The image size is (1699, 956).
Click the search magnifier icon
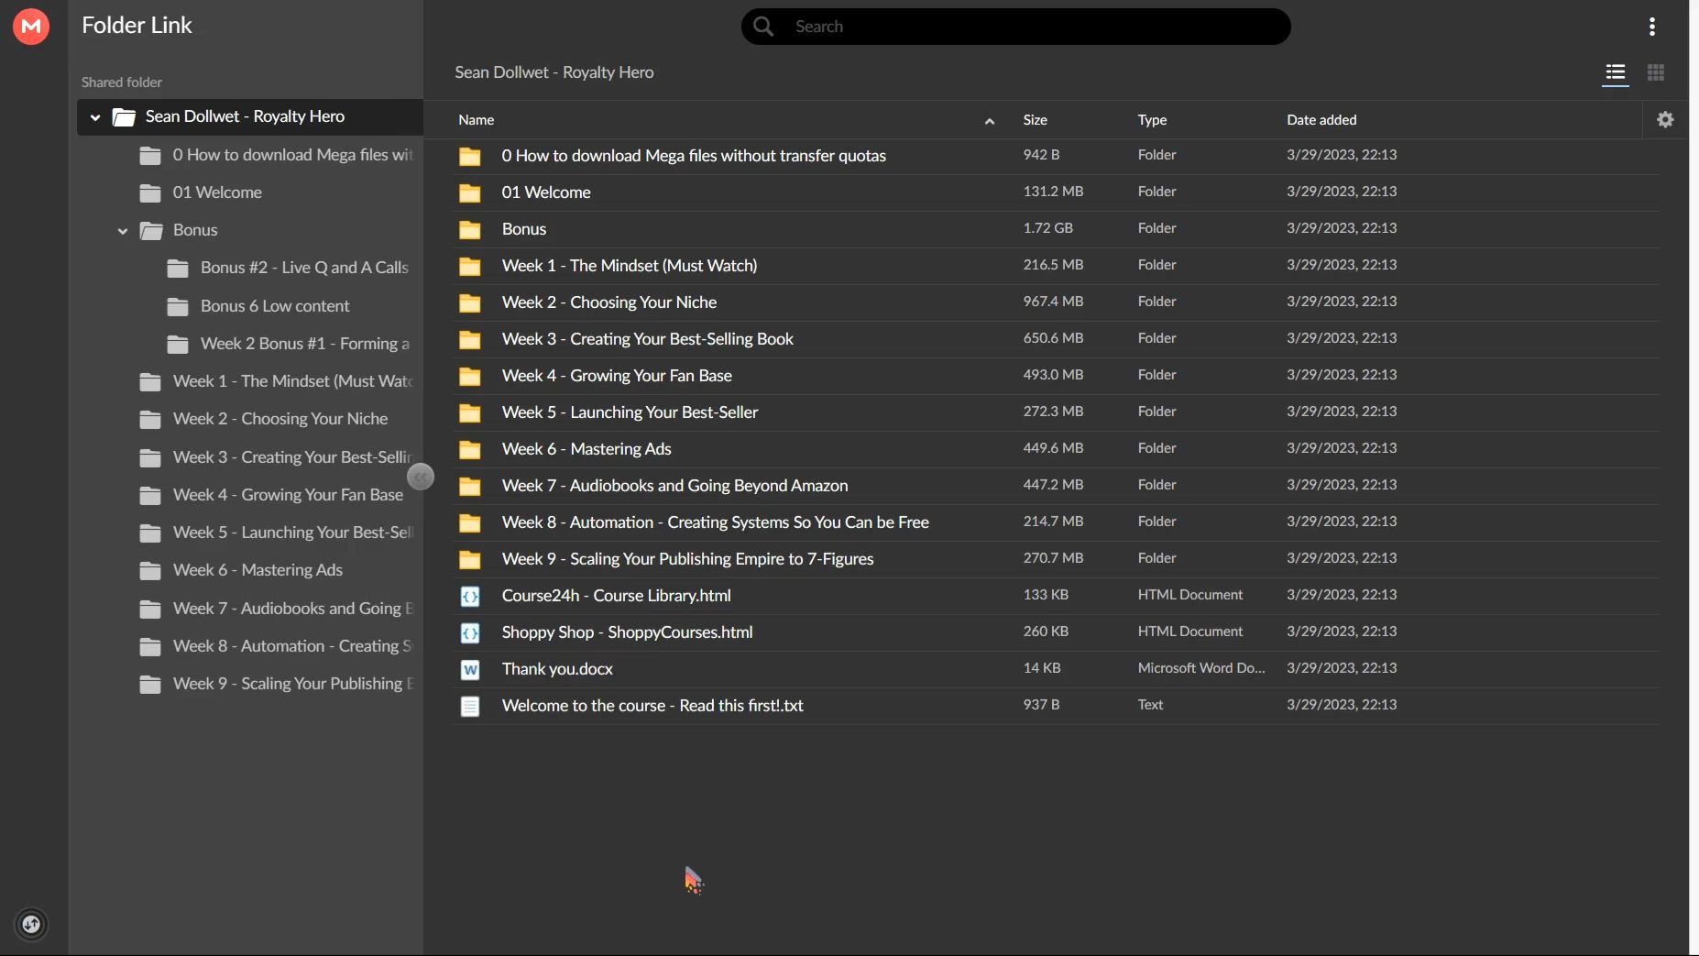[x=763, y=27]
